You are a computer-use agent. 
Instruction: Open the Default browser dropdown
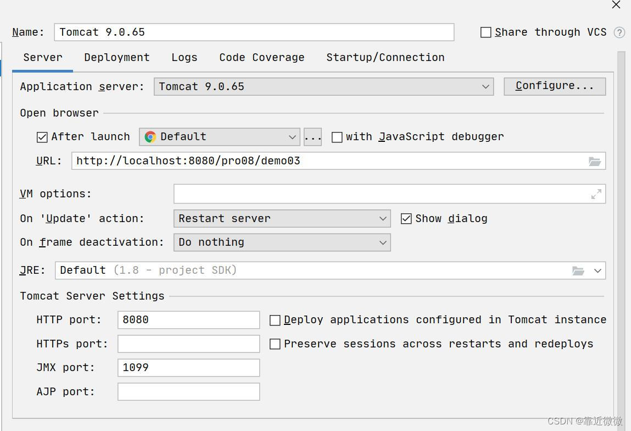pos(219,137)
